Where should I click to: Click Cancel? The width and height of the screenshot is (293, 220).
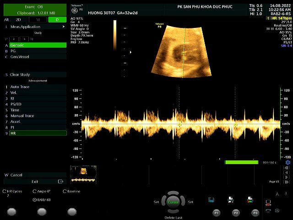pos(38,175)
